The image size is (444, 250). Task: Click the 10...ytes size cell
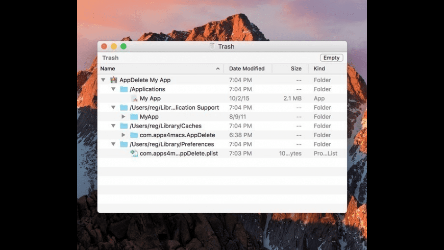290,154
